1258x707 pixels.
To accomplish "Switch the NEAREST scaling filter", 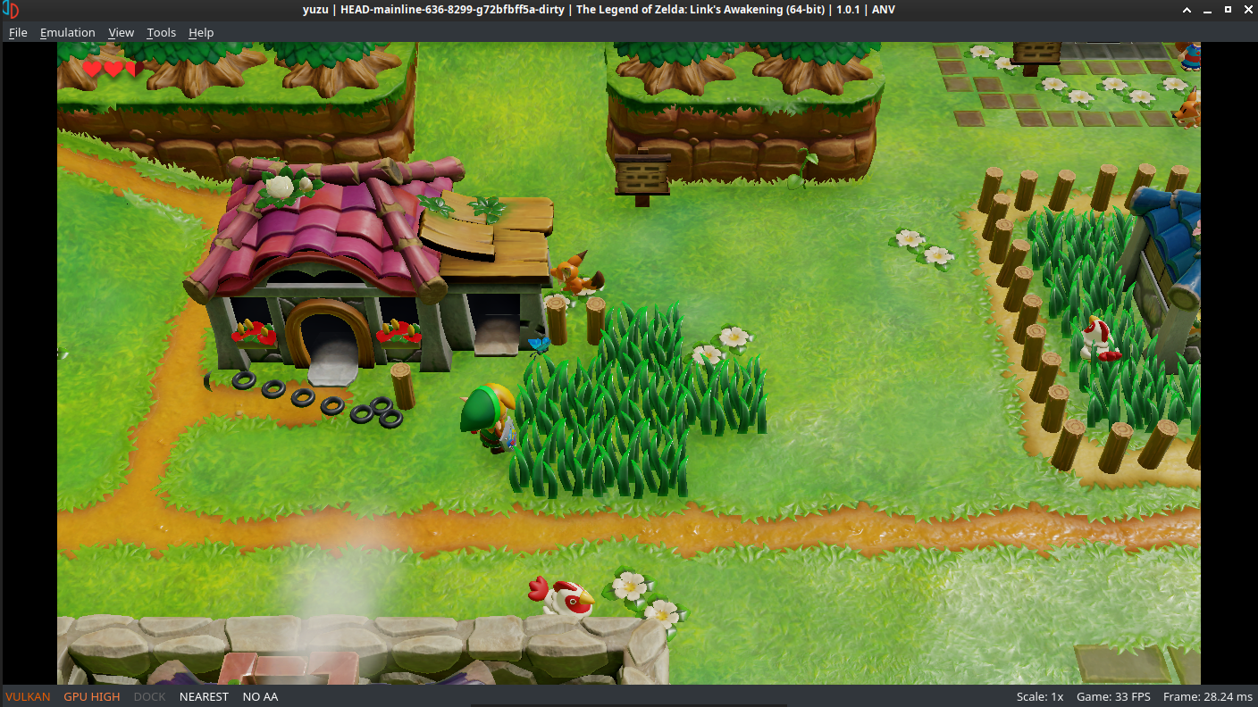I will pos(204,696).
